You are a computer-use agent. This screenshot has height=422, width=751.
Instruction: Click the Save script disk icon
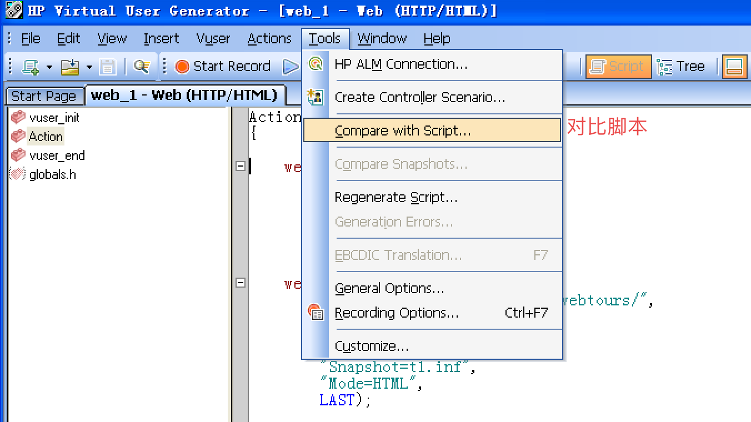pos(108,67)
